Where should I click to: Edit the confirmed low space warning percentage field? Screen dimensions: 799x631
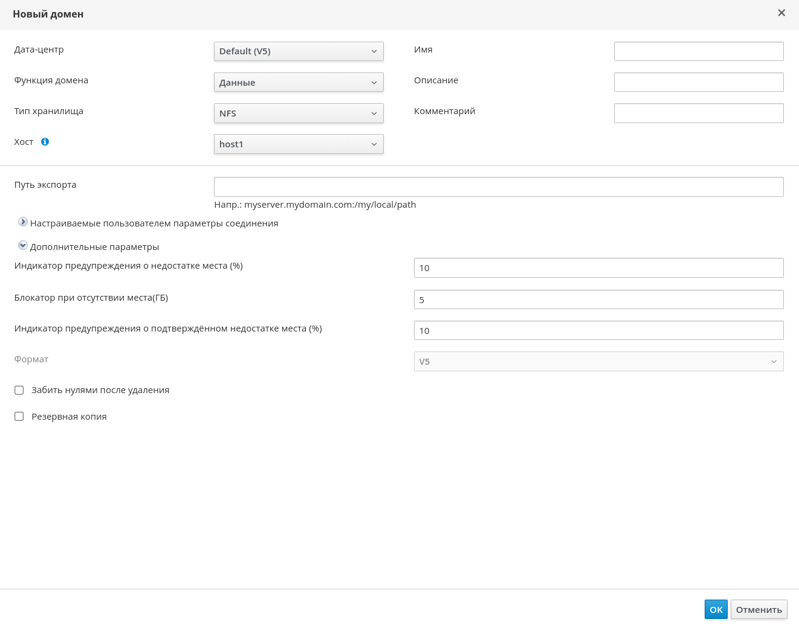click(598, 331)
